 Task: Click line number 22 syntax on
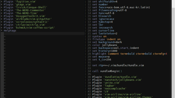89,36
